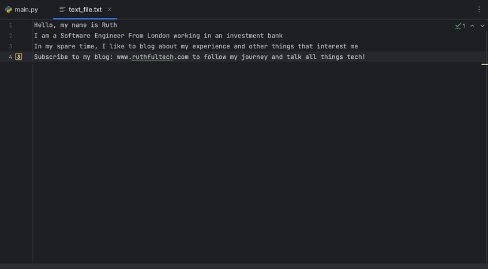The height and width of the screenshot is (269, 488).
Task: Click line number 4 in the gutter
Action: (x=10, y=57)
